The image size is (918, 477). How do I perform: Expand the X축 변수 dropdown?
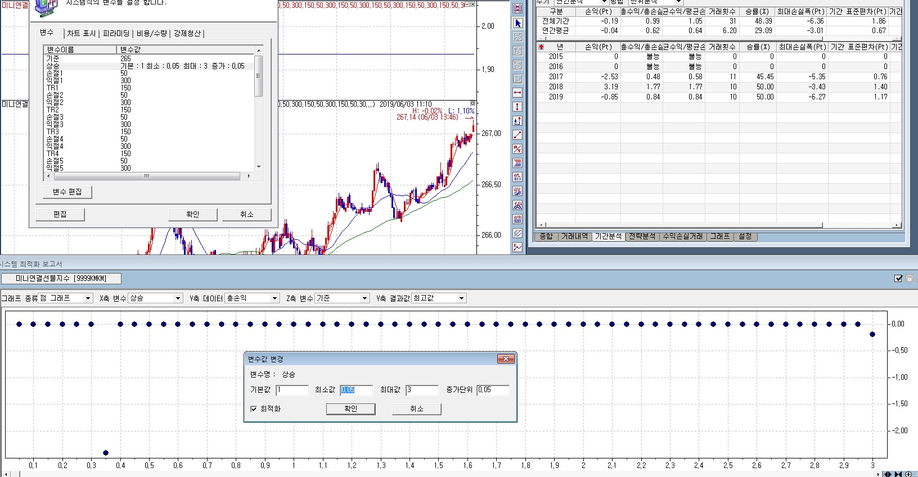point(178,298)
